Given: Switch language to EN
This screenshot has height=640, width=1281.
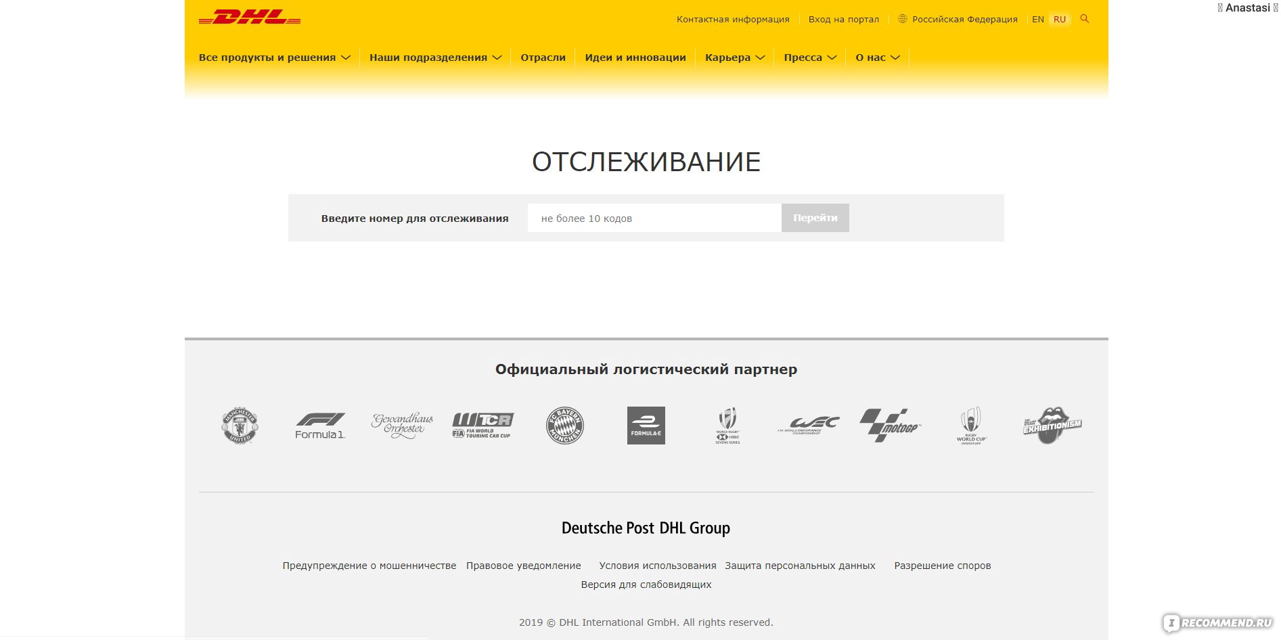Looking at the screenshot, I should coord(1038,19).
